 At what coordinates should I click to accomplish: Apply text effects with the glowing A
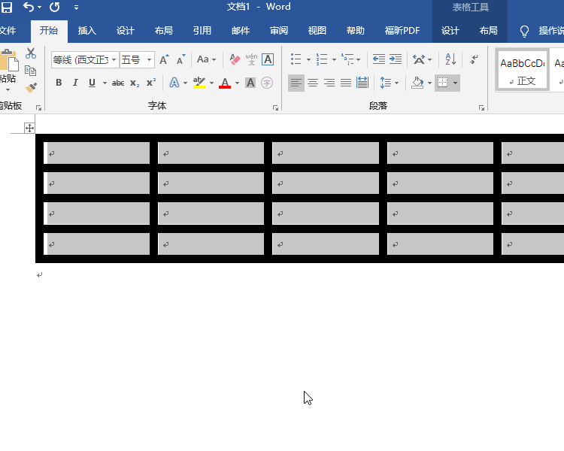(x=174, y=83)
